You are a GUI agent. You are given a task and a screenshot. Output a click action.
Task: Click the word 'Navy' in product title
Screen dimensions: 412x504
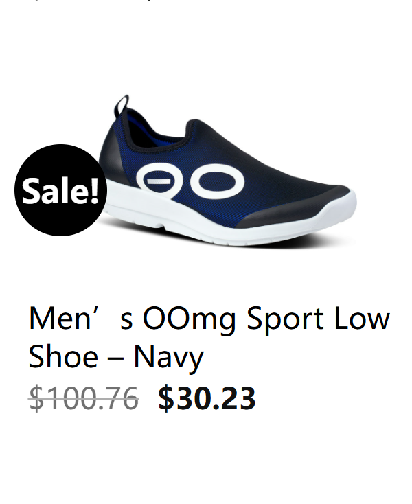point(169,358)
